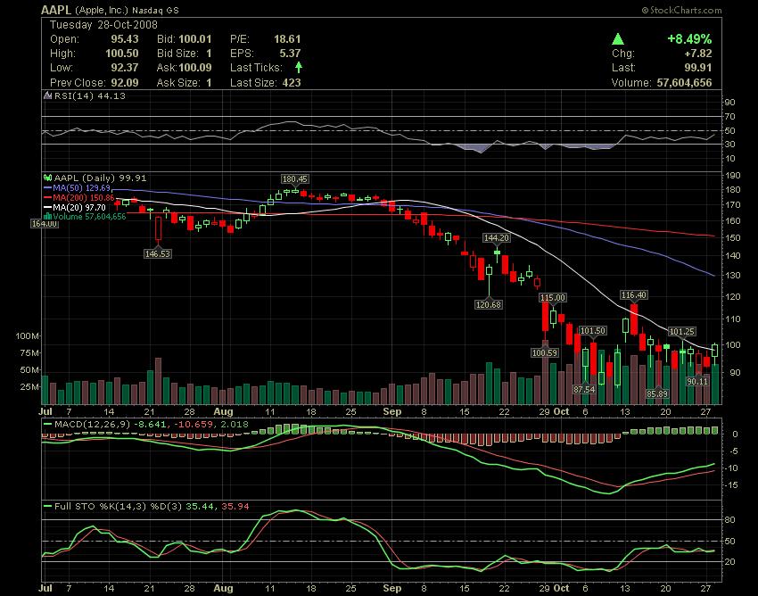Click the Prev Close value 92.09
The height and width of the screenshot is (596, 758).
(x=125, y=83)
